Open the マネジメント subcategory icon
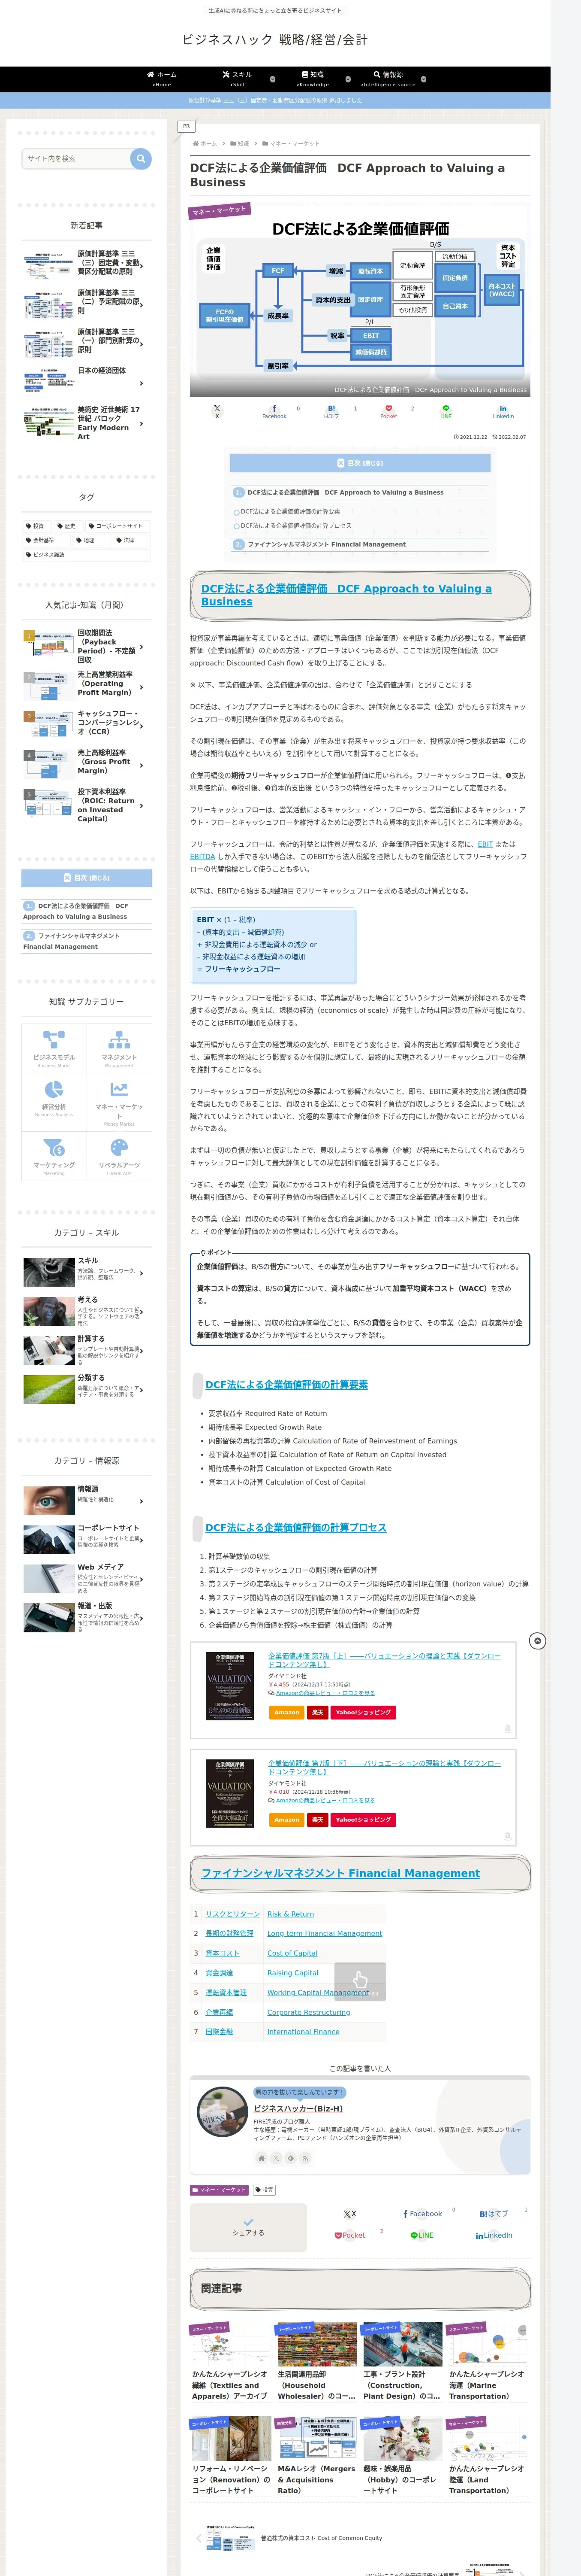This screenshot has width=581, height=2576. point(120,1048)
